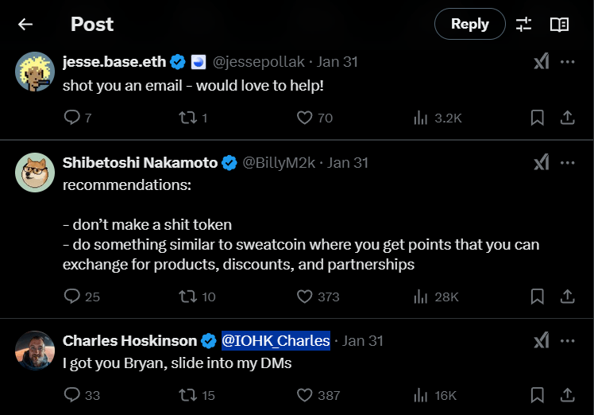View analytics on Shibetoshi's 28K views
The image size is (594, 415).
point(436,297)
